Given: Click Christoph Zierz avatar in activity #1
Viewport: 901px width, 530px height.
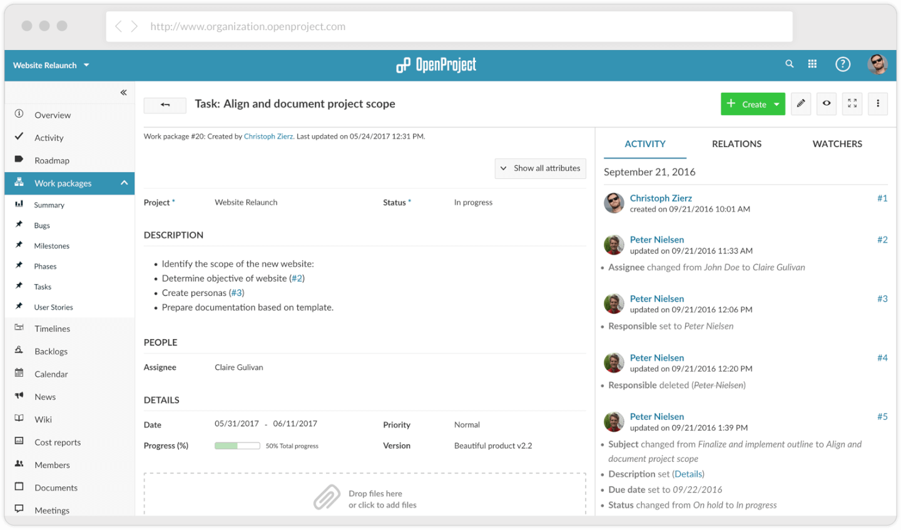Looking at the screenshot, I should coord(614,203).
